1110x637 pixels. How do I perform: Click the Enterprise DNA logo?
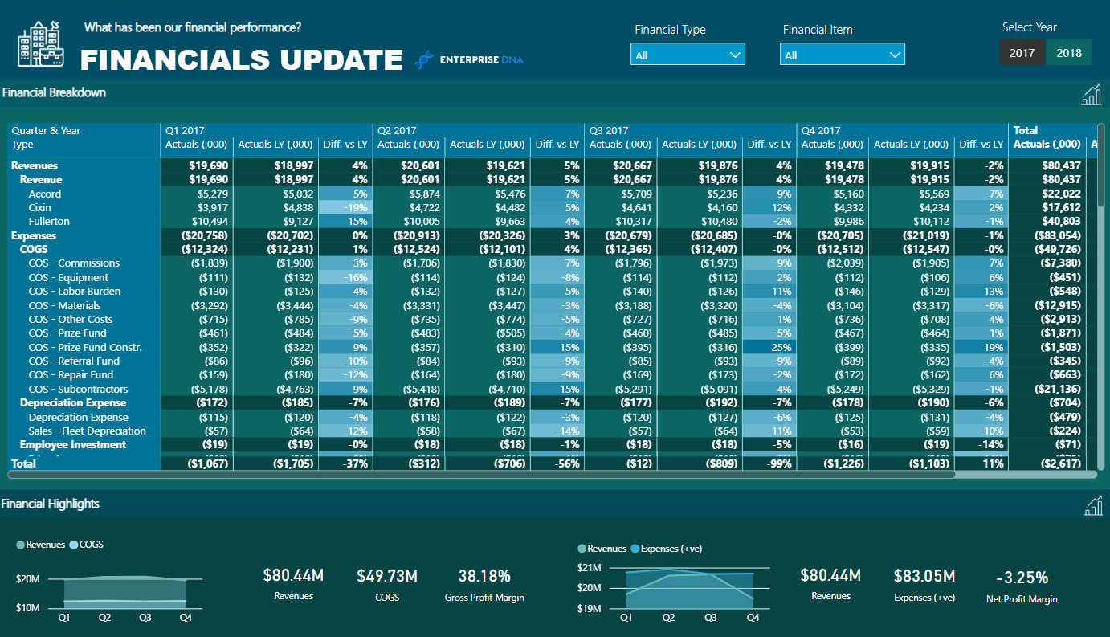[x=468, y=60]
